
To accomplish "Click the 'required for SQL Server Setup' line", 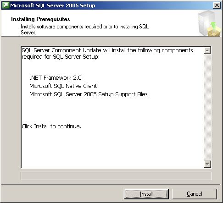I will tap(61, 57).
